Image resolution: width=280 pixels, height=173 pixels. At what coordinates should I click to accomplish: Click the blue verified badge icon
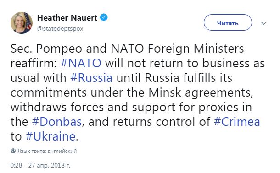coord(104,17)
